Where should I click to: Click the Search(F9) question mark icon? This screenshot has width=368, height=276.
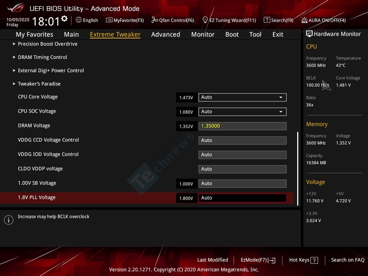click(267, 20)
